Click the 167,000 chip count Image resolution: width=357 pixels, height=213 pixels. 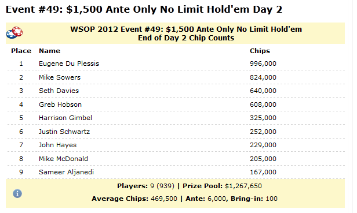(263, 172)
